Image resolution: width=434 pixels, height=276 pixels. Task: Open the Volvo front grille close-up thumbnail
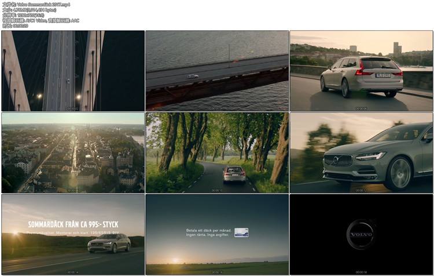(361, 152)
